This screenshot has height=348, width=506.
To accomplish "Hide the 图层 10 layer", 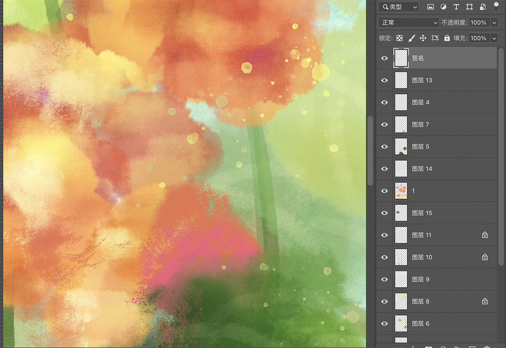I will click(385, 257).
